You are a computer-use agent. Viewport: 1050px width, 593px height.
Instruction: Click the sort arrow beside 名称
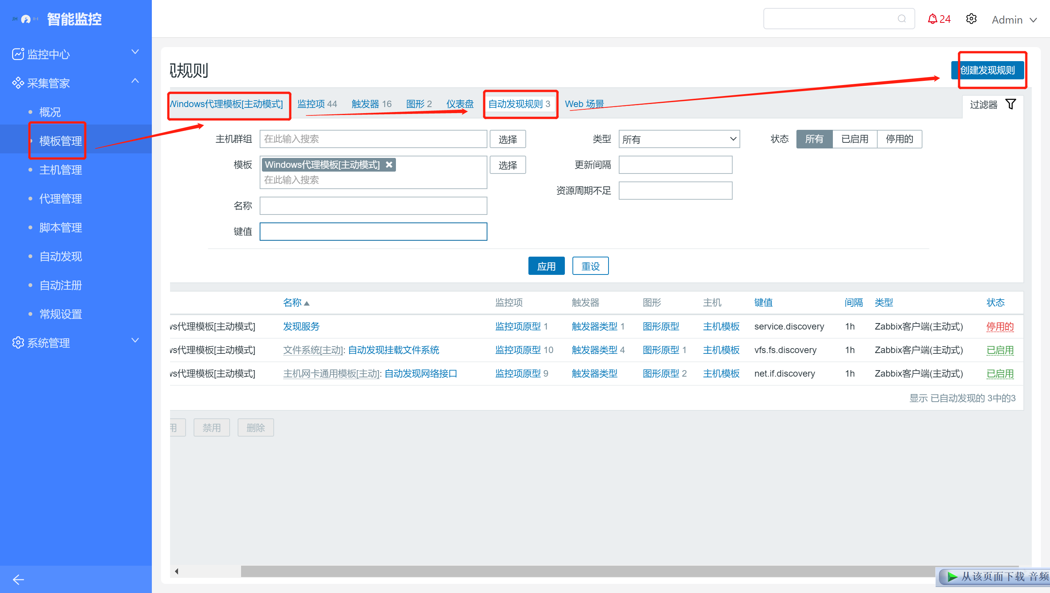pyautogui.click(x=307, y=303)
